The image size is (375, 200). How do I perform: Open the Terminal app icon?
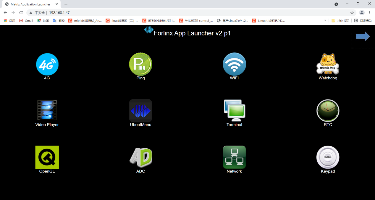point(234,111)
